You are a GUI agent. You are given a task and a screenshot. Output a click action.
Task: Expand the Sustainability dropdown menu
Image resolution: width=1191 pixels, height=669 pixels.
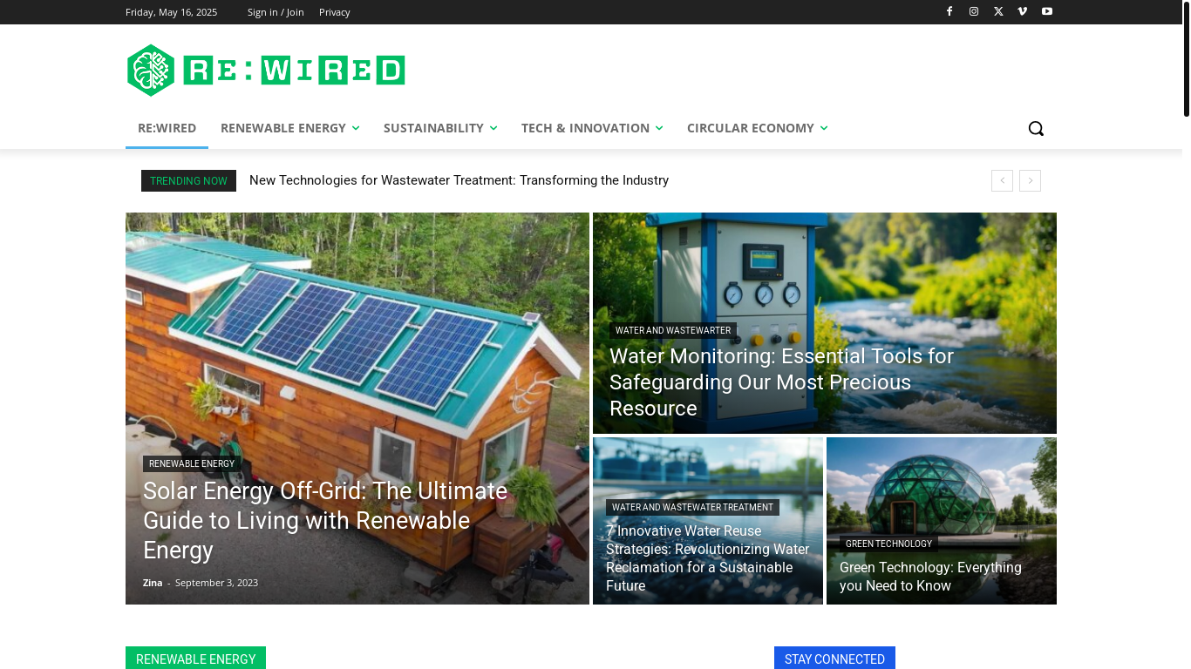click(440, 128)
